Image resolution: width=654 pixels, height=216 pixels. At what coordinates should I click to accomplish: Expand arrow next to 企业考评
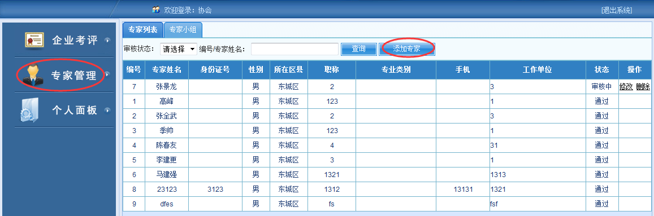(x=107, y=41)
